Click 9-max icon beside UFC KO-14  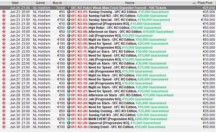(x=69, y=63)
